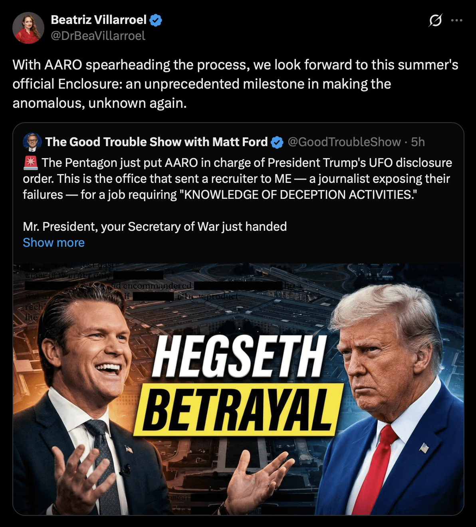476x527 pixels.
Task: Open the @DrBeaVillarroel handle
Action: [98, 36]
